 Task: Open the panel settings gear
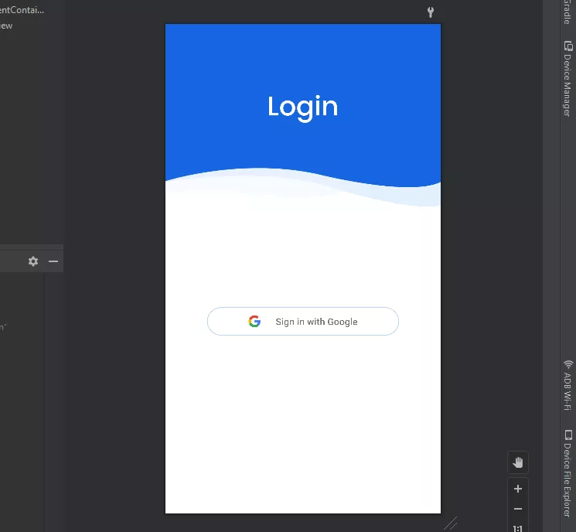(x=33, y=261)
